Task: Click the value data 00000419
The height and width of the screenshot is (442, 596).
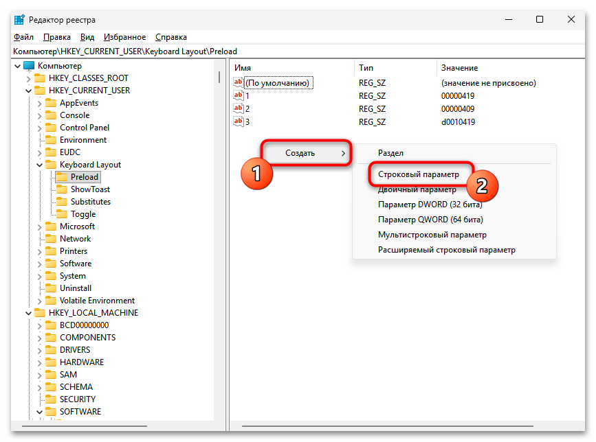Action: [458, 96]
